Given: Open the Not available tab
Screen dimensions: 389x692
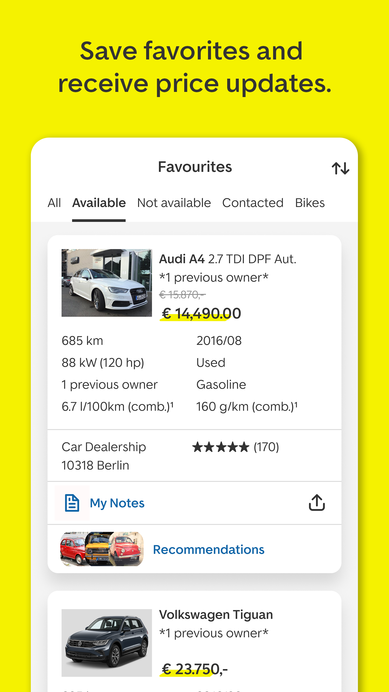Looking at the screenshot, I should tap(174, 203).
